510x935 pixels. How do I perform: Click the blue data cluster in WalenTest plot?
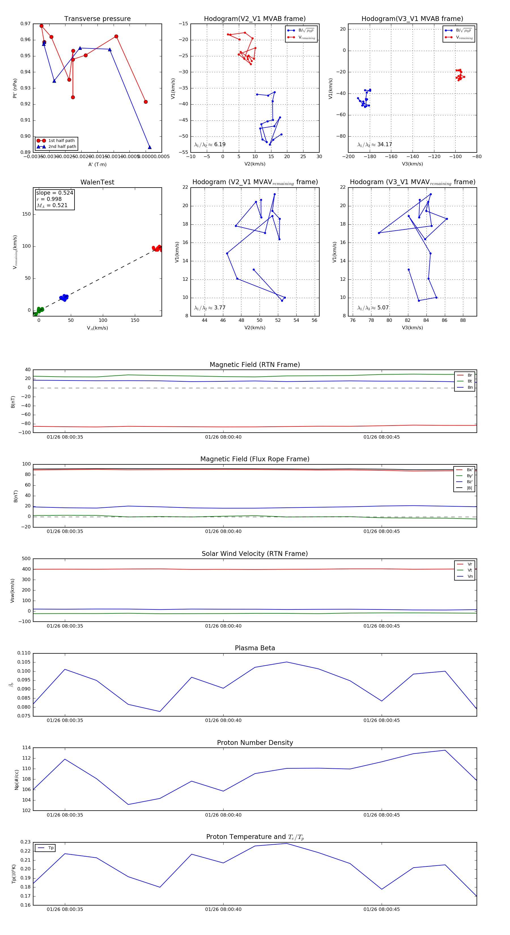click(x=64, y=297)
